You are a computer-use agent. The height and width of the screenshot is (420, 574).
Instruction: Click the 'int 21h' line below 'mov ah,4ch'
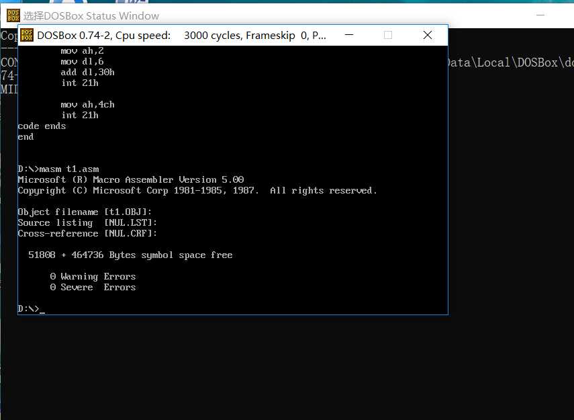tap(79, 115)
